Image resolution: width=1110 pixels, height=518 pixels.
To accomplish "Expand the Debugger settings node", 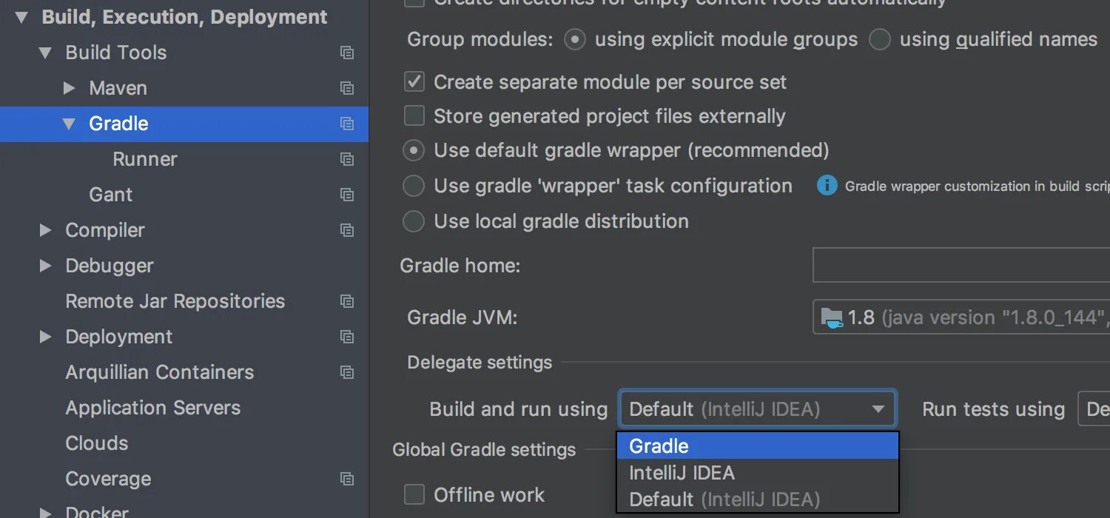I will (x=46, y=266).
